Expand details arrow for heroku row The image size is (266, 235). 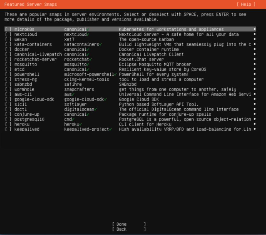click(x=255, y=124)
